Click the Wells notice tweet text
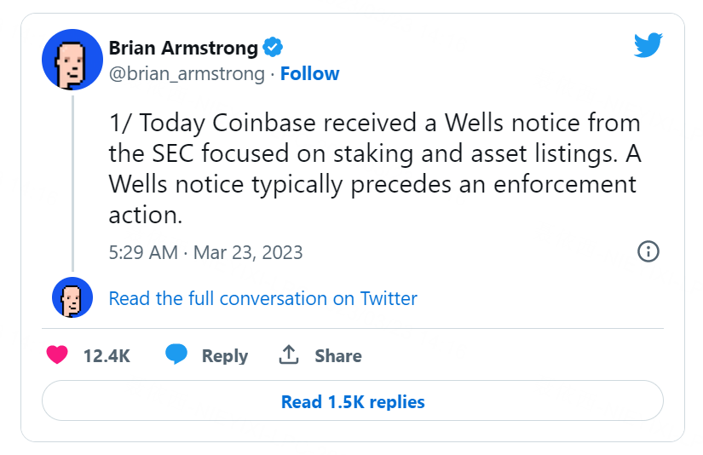The height and width of the screenshot is (455, 703). point(373,170)
